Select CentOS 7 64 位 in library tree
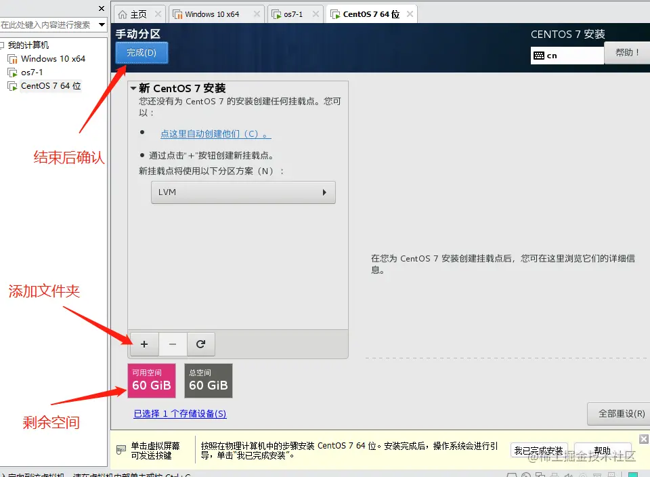The image size is (650, 477). pos(51,86)
